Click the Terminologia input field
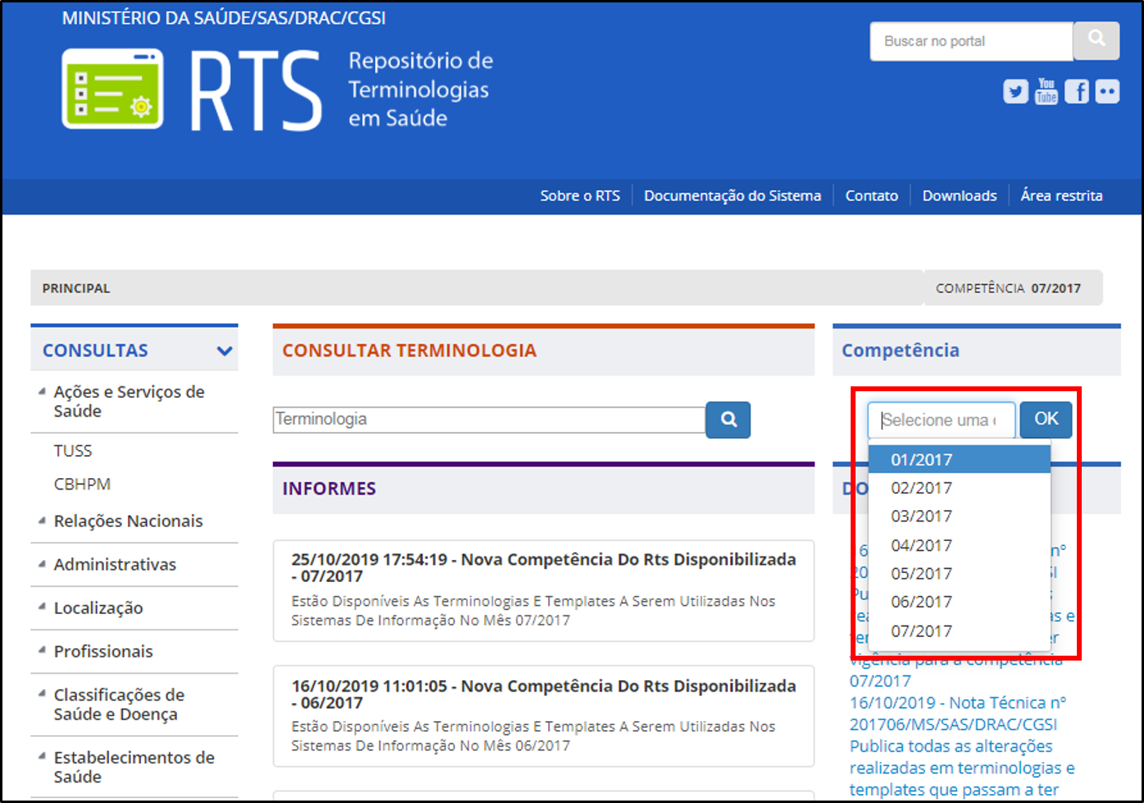The height and width of the screenshot is (803, 1144). (x=488, y=420)
